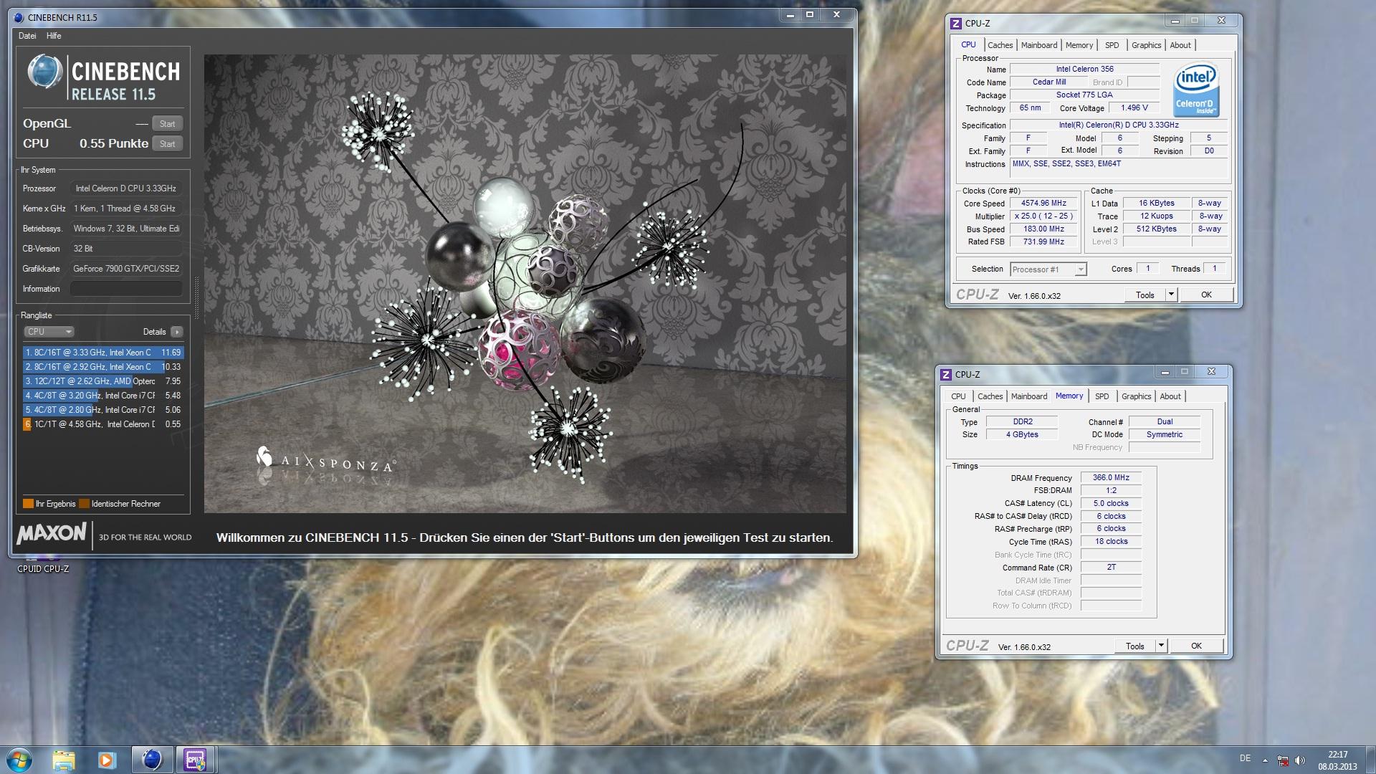Open Windows Explorer from the taskbar
This screenshot has width=1376, height=774.
[x=64, y=760]
